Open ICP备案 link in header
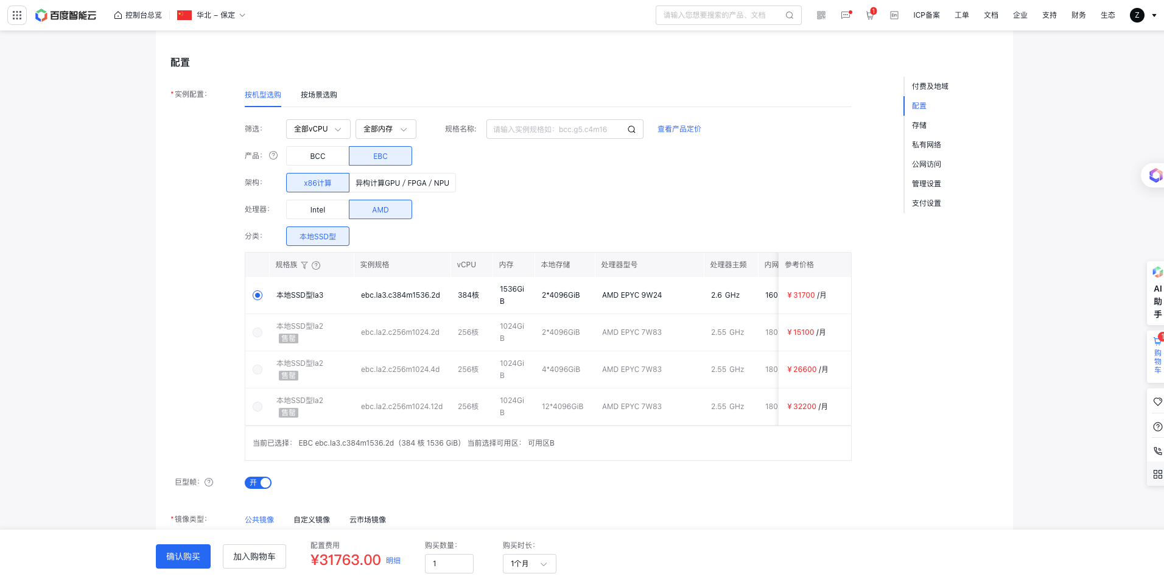Viewport: 1164px width, 582px height. pyautogui.click(x=927, y=15)
